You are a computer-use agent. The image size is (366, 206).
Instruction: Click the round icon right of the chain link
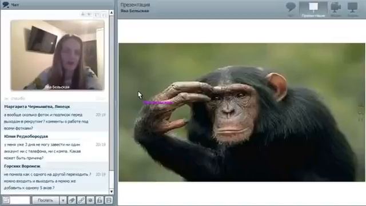(90, 200)
